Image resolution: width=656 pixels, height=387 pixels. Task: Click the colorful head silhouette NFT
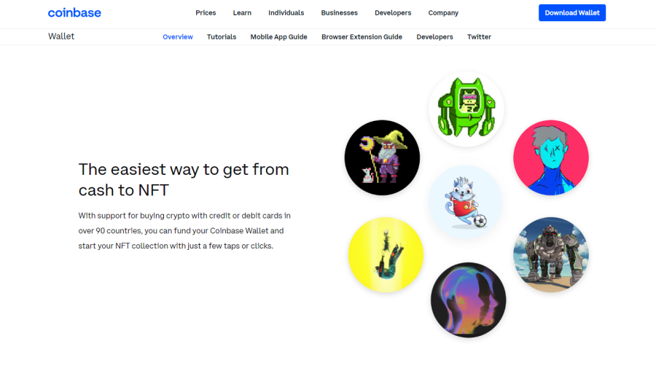468,300
